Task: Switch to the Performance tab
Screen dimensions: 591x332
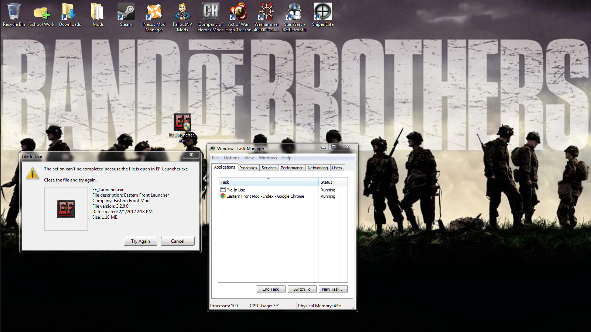Action: point(292,168)
